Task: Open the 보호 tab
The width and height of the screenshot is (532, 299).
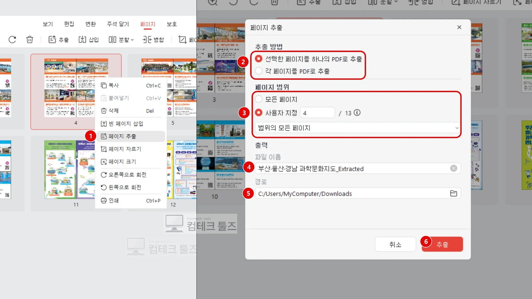Action: (172, 24)
